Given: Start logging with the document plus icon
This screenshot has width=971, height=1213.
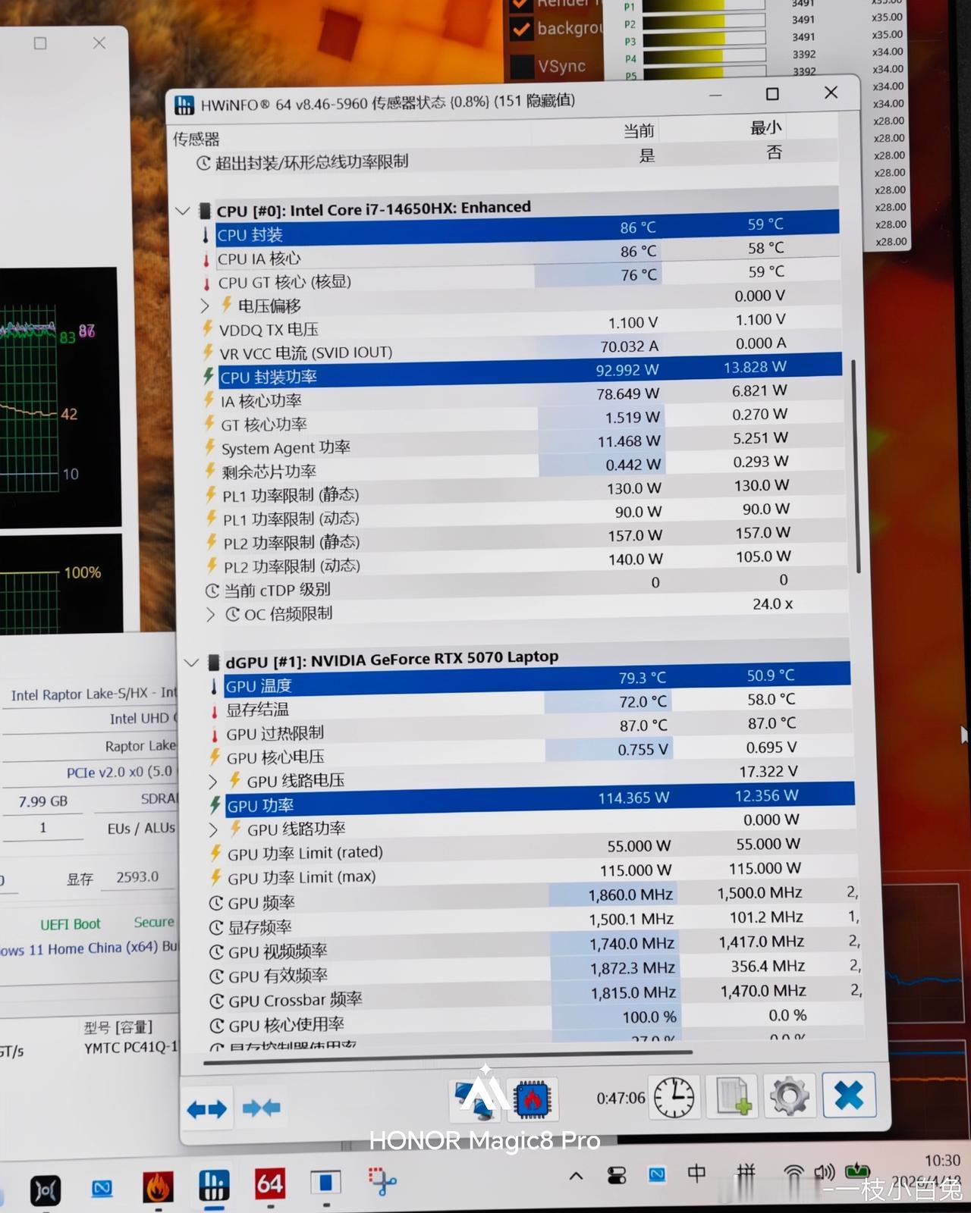Looking at the screenshot, I should tap(732, 1096).
